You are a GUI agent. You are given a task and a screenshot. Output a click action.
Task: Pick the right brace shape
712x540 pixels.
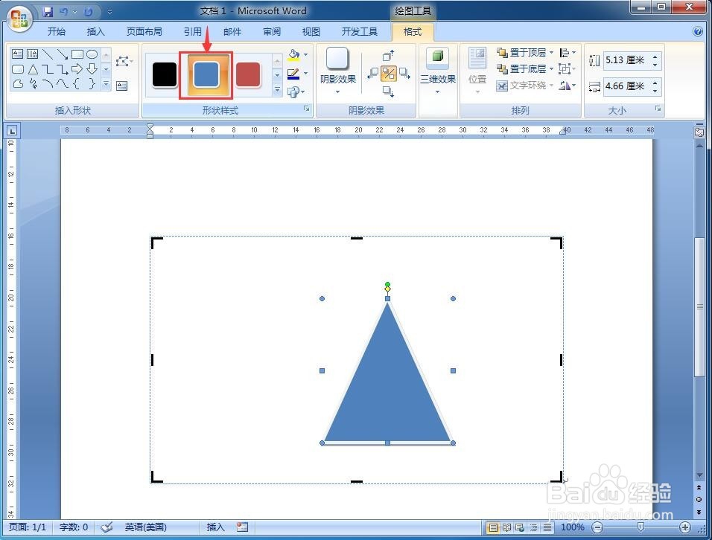click(x=92, y=84)
